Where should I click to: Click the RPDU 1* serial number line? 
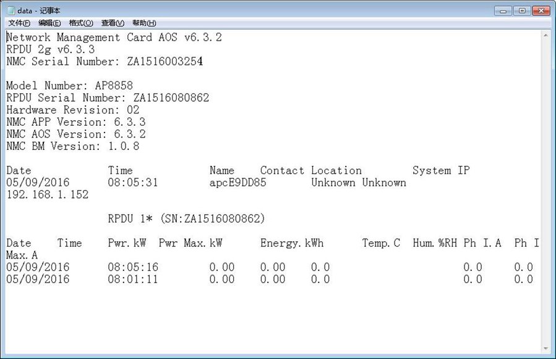tap(186, 219)
